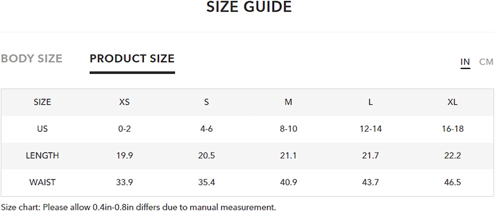
Task: Click the 16-18 US size cell
Action: 453,129
